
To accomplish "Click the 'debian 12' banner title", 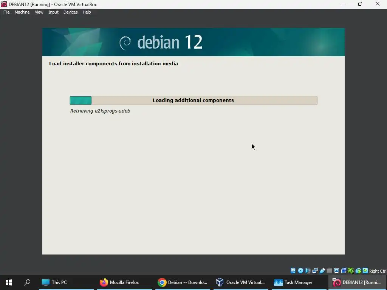I will [x=170, y=42].
